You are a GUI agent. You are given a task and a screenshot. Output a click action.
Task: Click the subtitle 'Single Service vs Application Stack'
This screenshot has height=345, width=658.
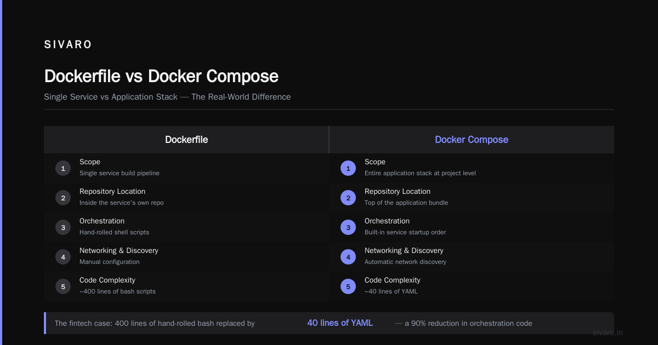point(111,97)
